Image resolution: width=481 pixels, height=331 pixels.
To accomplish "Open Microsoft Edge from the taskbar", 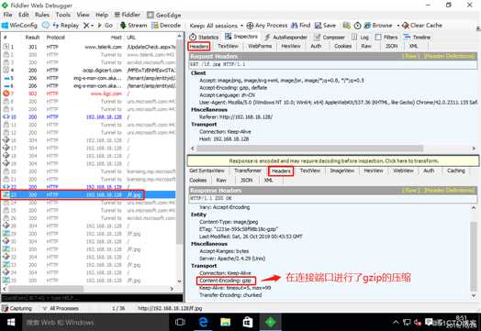I will click(203, 322).
